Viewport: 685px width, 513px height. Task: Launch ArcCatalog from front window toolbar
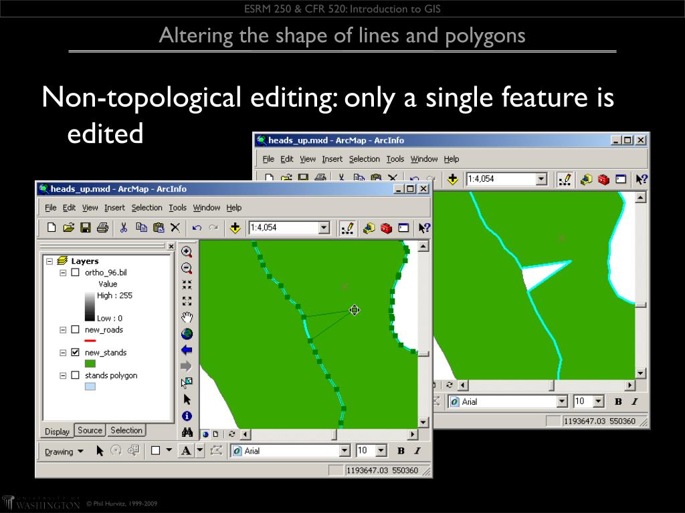[369, 228]
